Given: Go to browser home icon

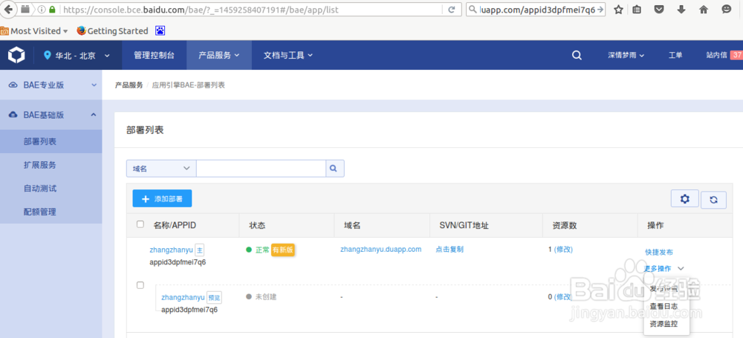Looking at the screenshot, I should coord(704,10).
